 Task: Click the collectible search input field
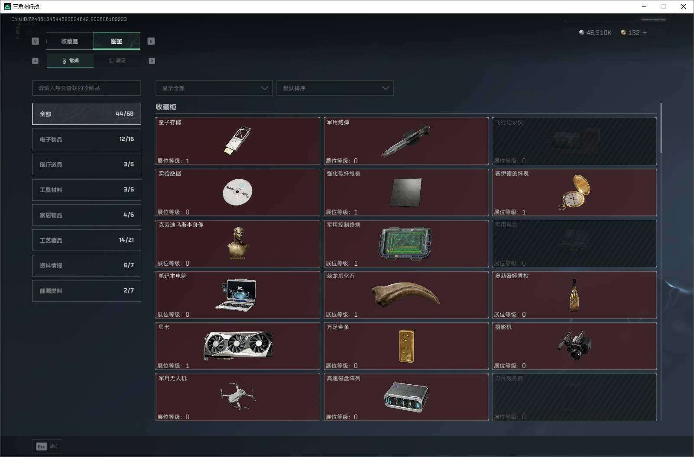(87, 88)
